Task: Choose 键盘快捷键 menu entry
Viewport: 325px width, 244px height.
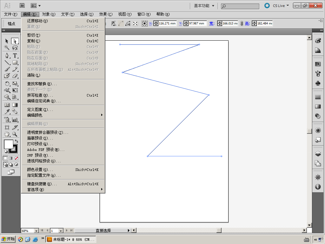Action: [x=63, y=184]
